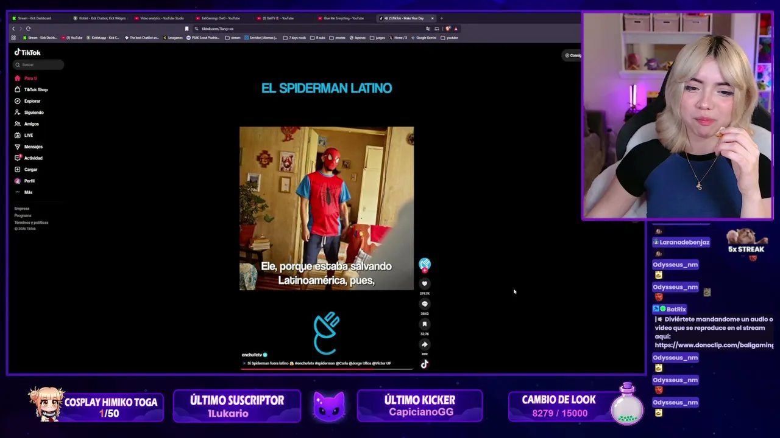The image size is (780, 438).
Task: Go back with the browser back arrow
Action: coord(13,29)
